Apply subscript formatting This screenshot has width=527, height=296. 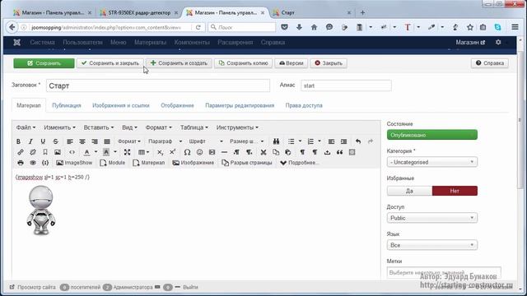161,152
